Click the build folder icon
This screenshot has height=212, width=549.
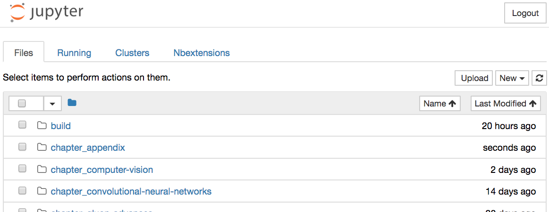click(x=42, y=126)
